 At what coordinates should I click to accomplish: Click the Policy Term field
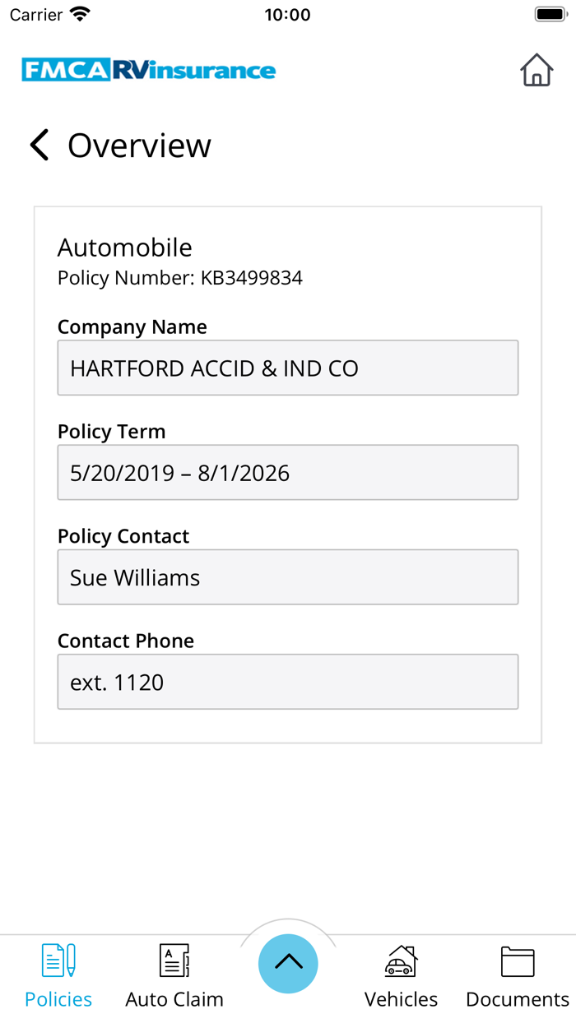tap(288, 473)
